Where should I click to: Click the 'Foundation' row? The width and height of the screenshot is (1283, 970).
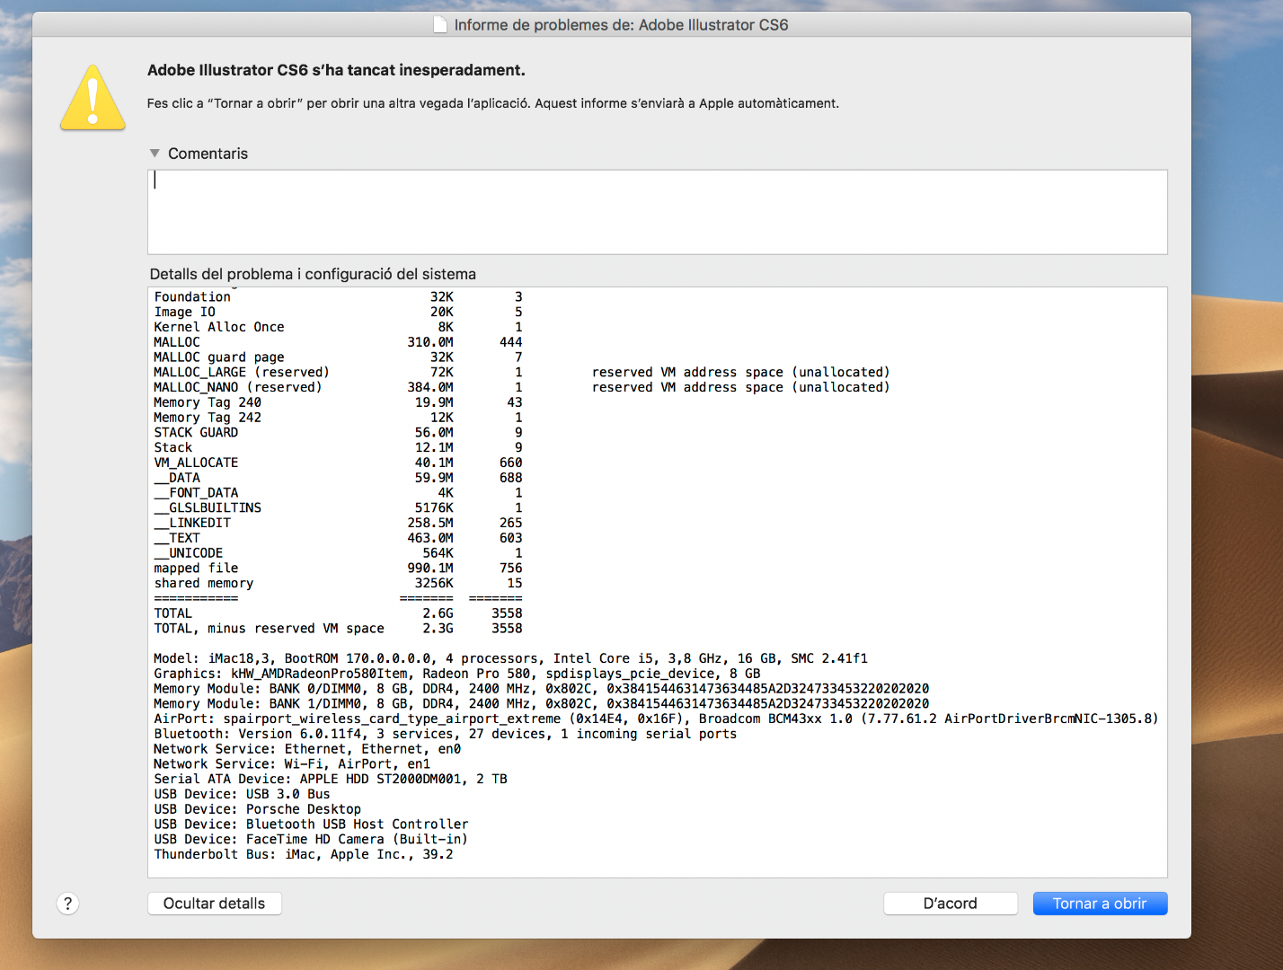[x=338, y=297]
